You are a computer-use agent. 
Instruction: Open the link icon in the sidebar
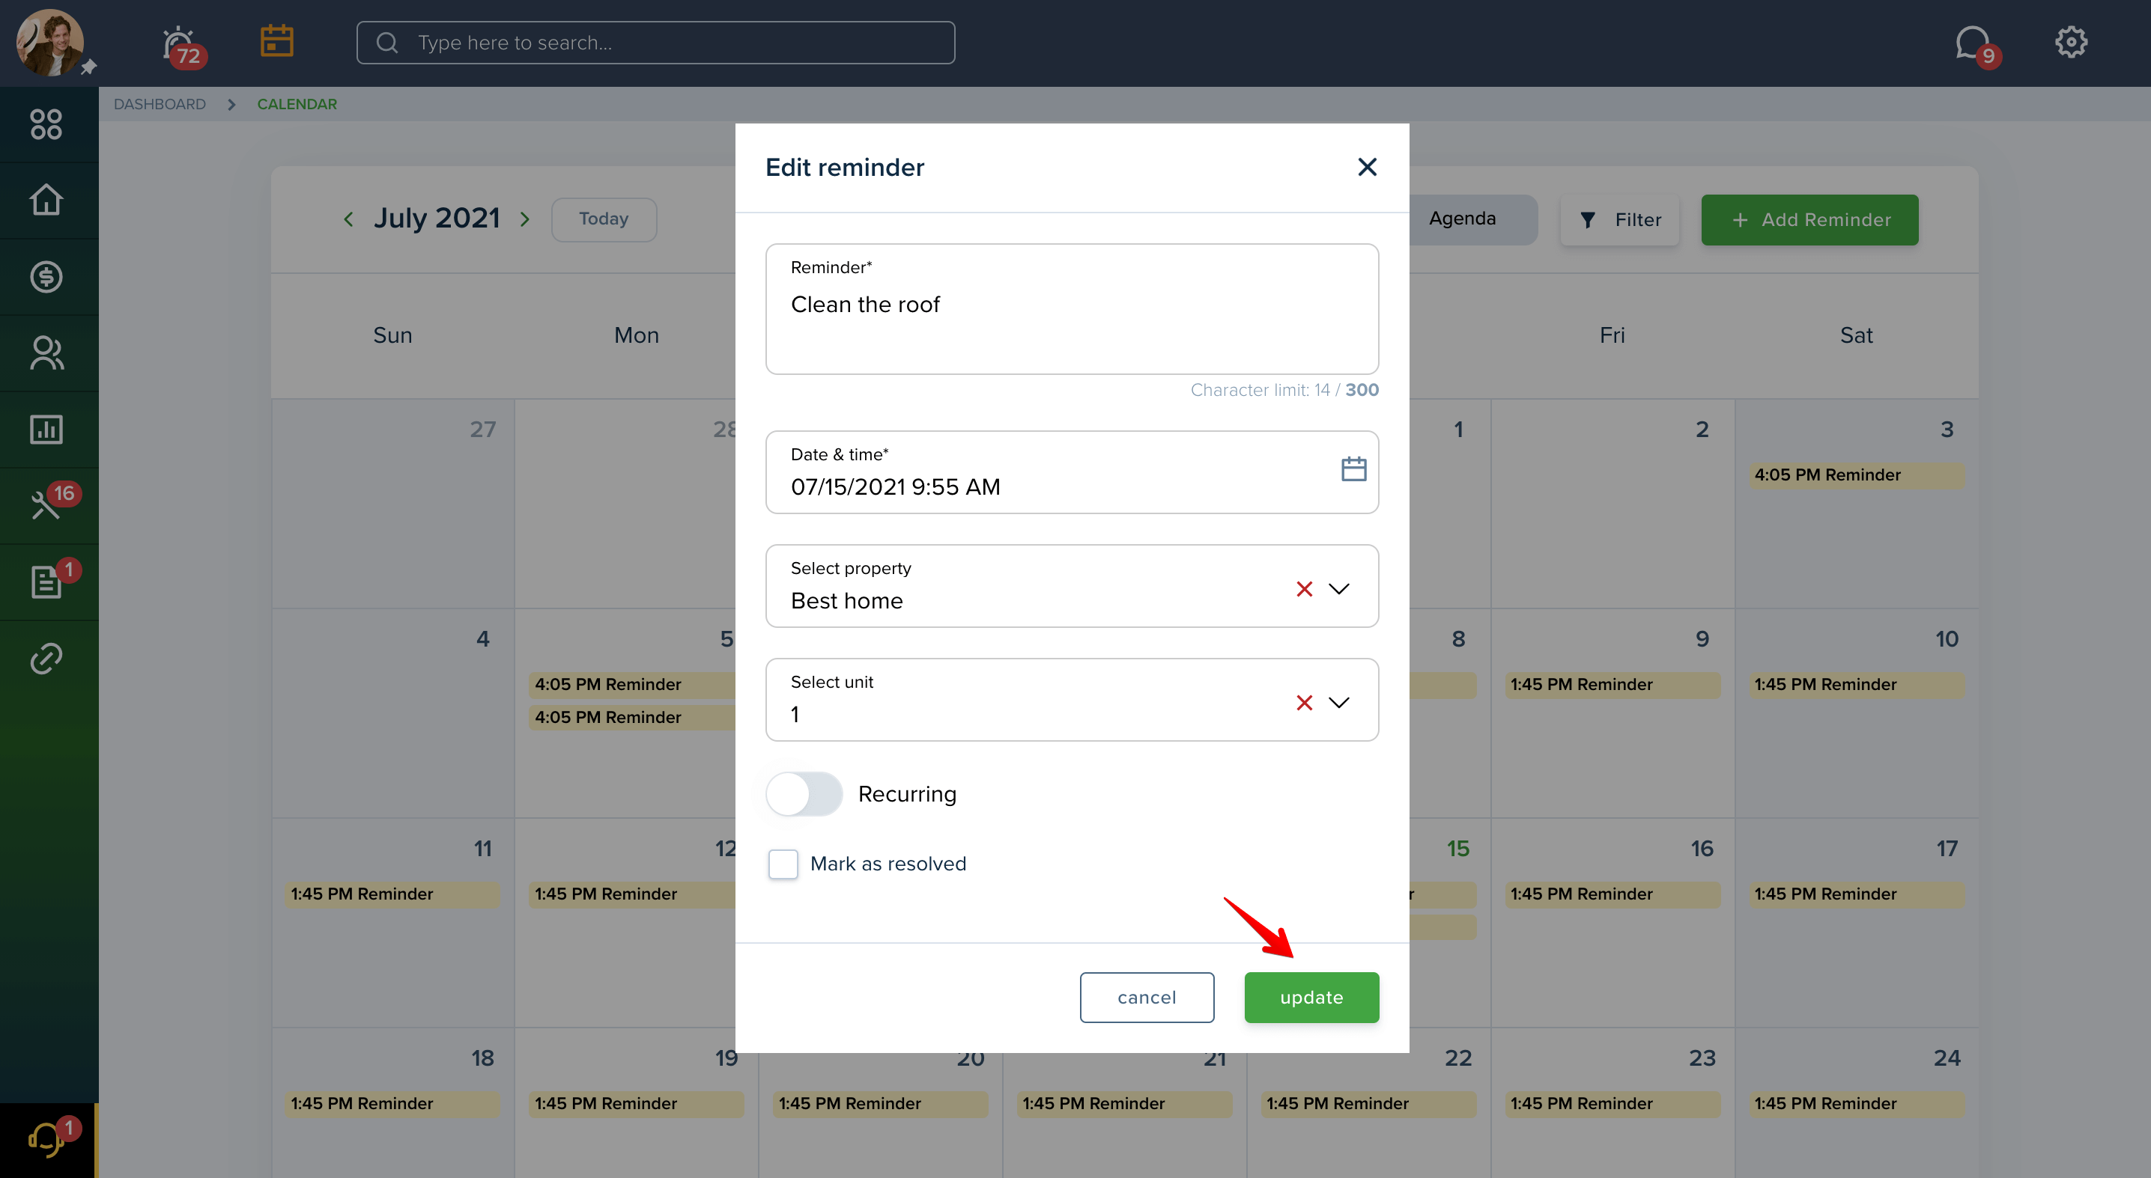46,659
